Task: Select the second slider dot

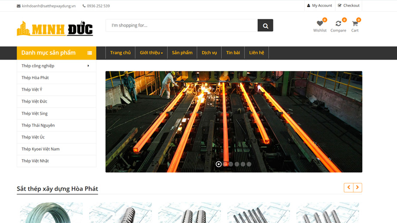Action: (x=225, y=164)
